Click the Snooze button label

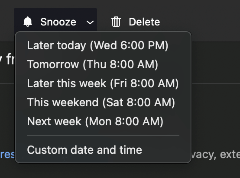pos(58,22)
